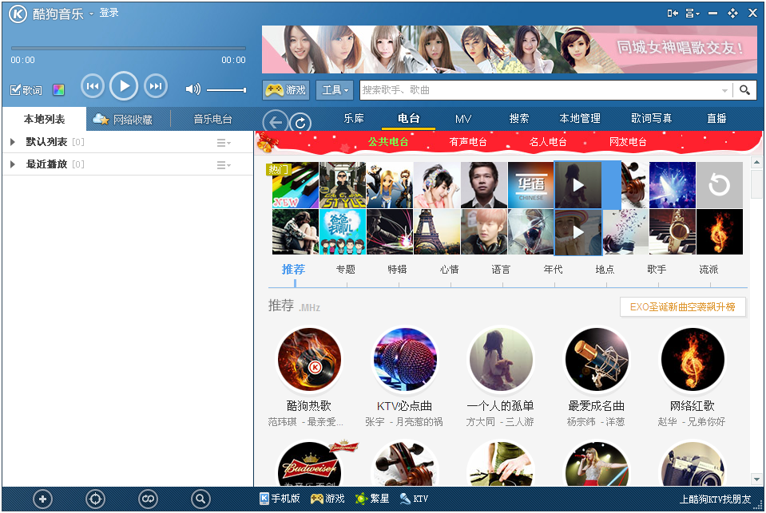Viewport: 766px width, 513px height.
Task: Select the 心情 filter tab
Action: (x=449, y=270)
